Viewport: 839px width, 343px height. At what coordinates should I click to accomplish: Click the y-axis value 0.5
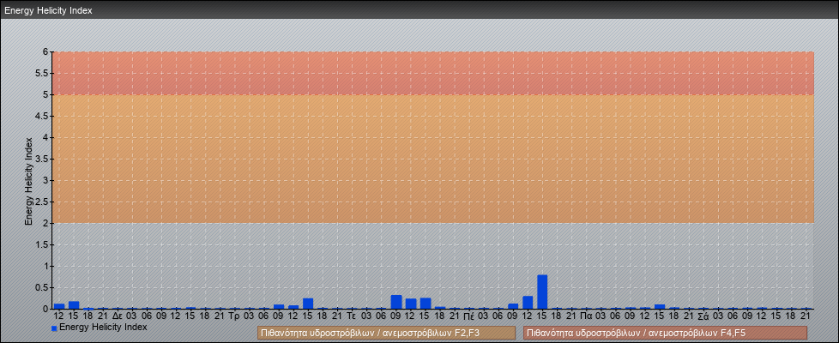[42, 287]
